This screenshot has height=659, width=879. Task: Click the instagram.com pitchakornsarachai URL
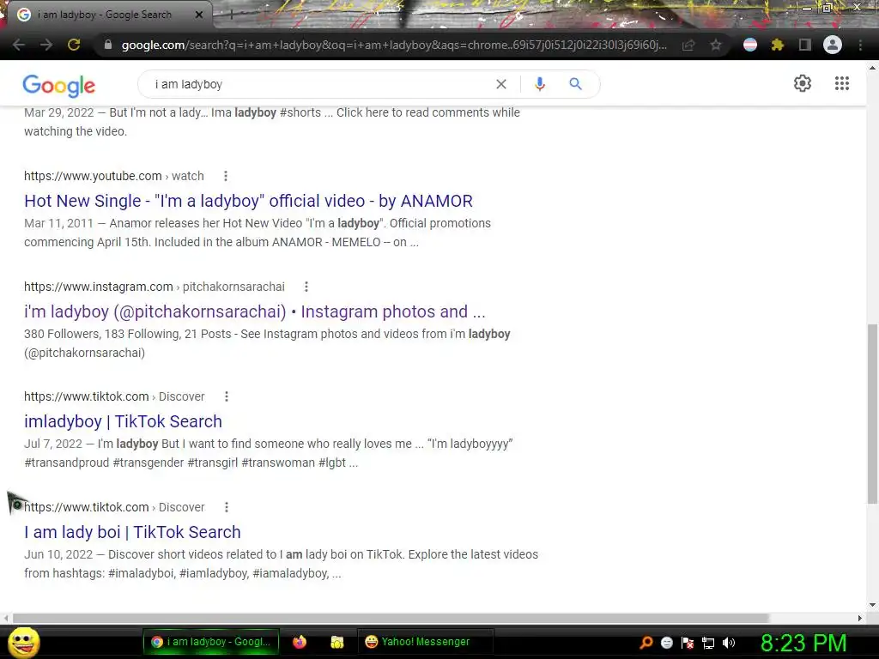coord(155,287)
